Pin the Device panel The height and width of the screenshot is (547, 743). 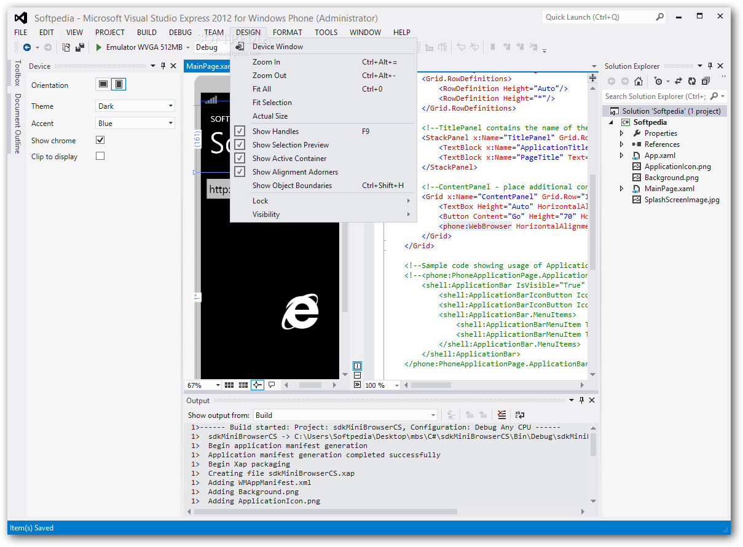[163, 66]
